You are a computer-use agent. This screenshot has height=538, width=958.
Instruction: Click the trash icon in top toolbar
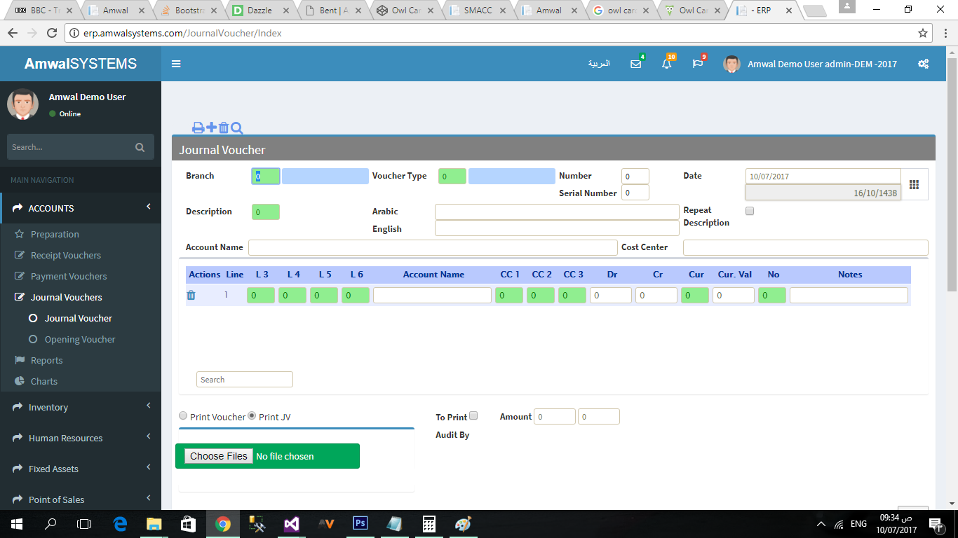click(x=224, y=127)
